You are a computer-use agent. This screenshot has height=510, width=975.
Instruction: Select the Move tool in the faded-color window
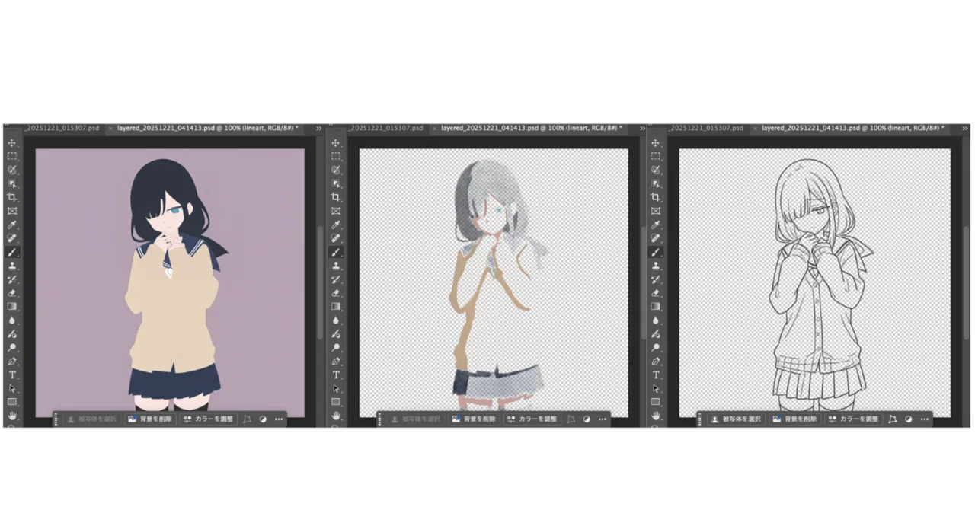[x=335, y=143]
